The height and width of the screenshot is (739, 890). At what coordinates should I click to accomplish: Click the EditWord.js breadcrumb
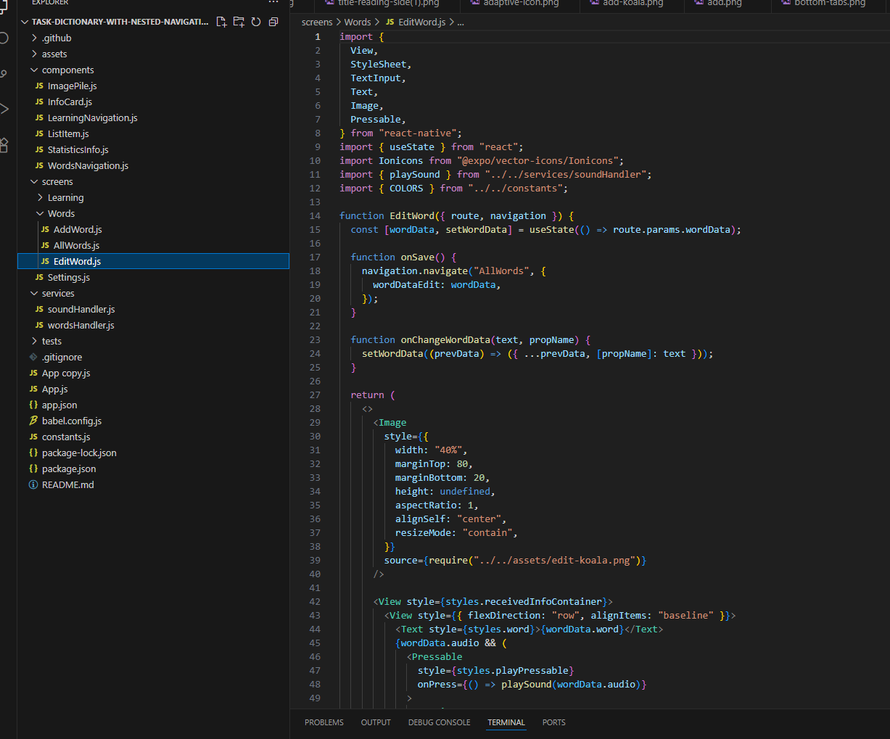pos(422,22)
